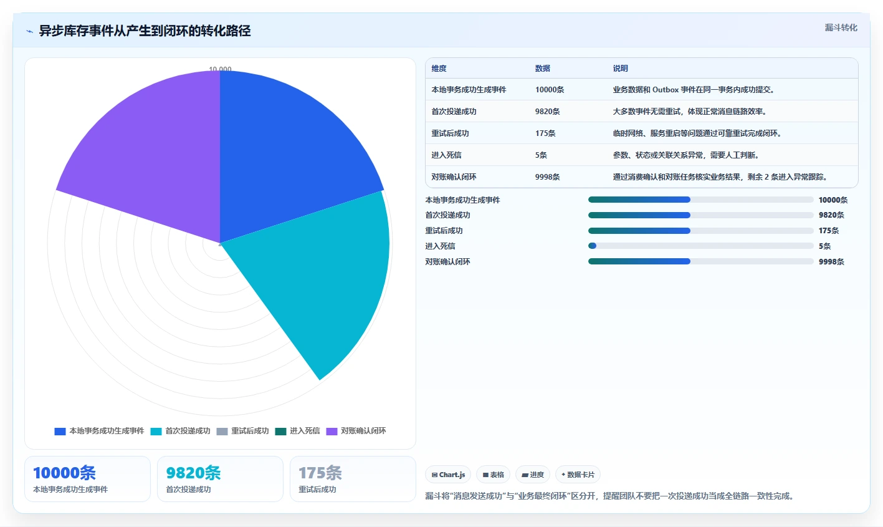Click the footer note starting 漏斗将

[x=611, y=496]
